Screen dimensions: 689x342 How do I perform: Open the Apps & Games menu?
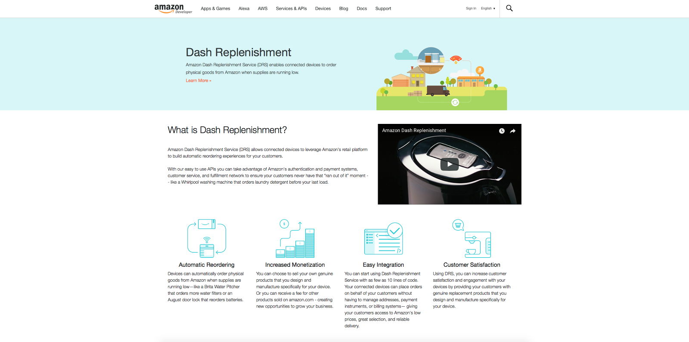tap(215, 9)
